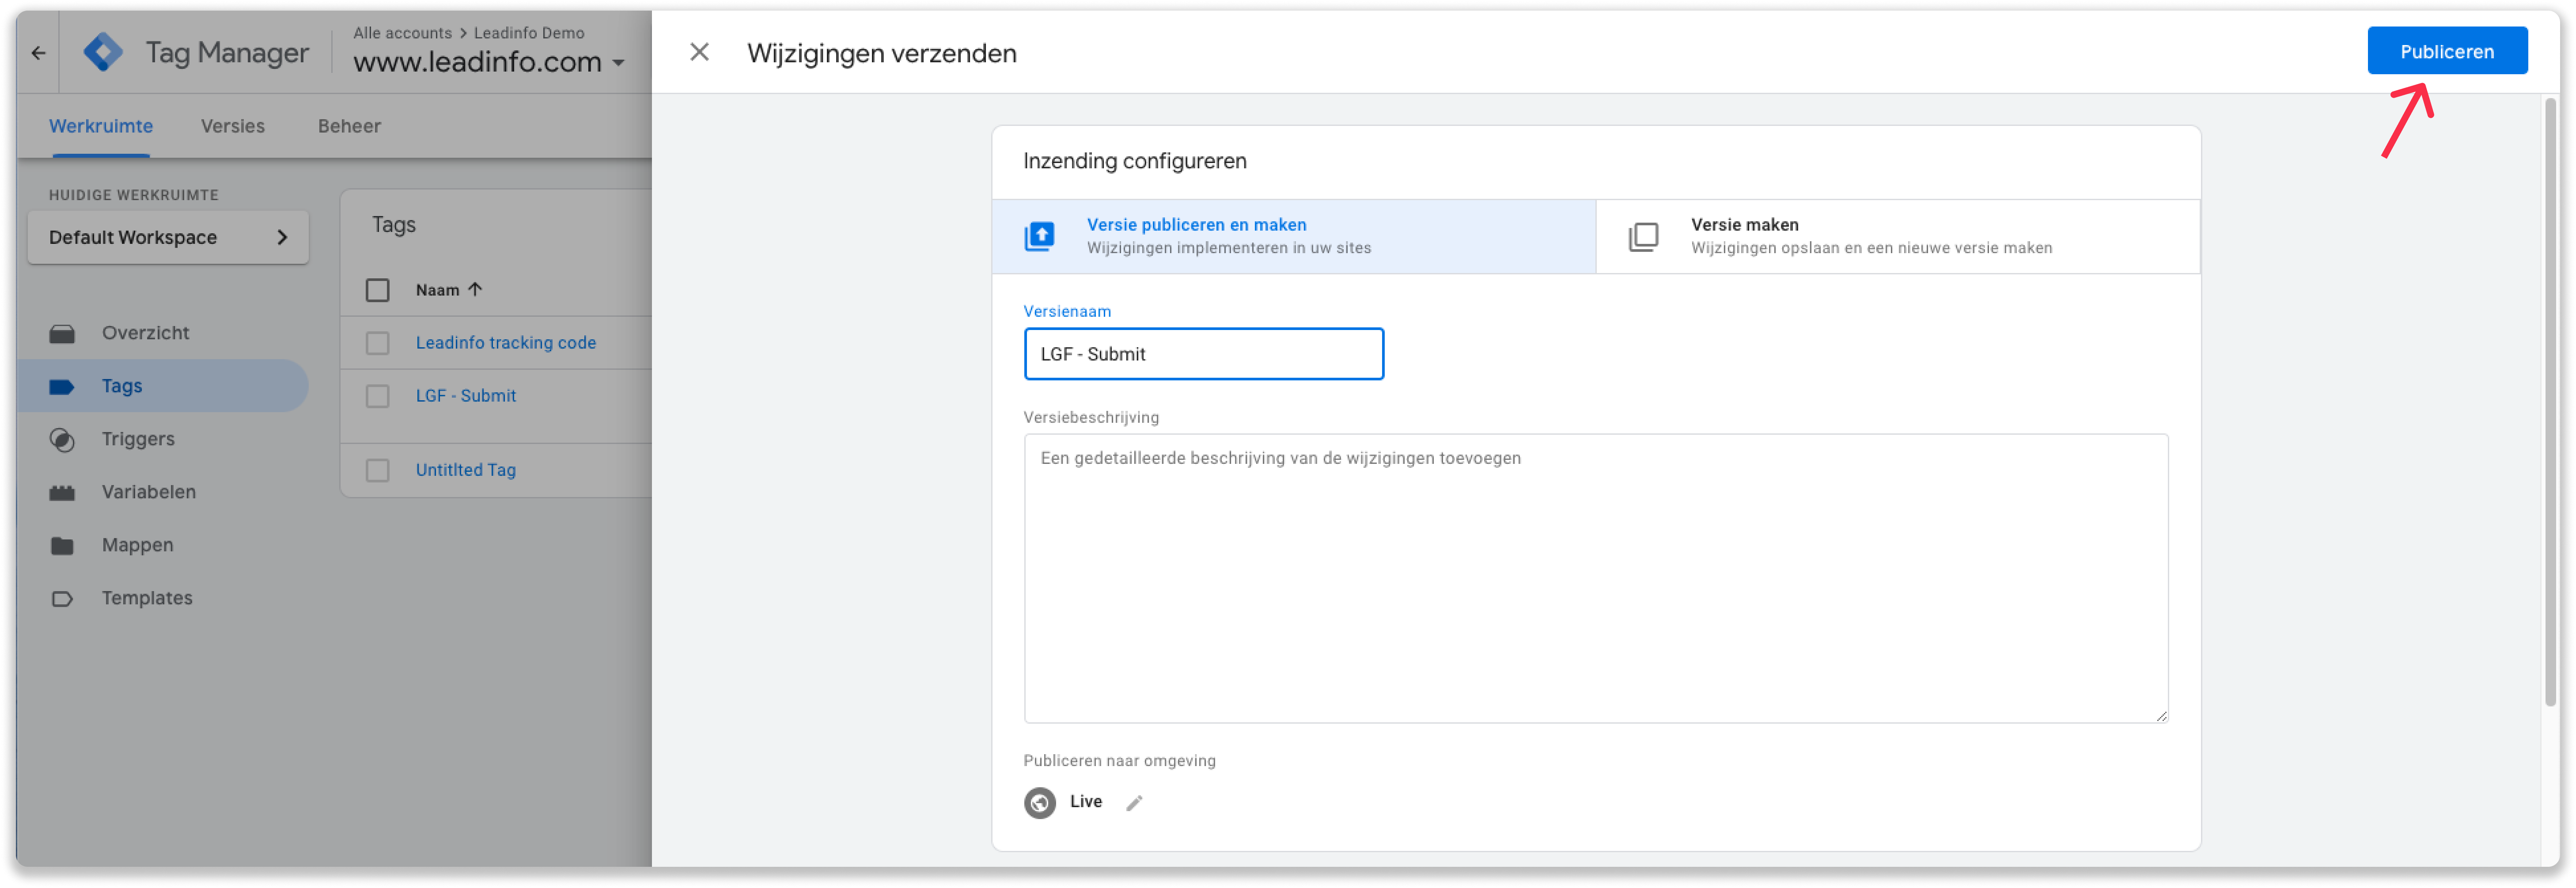Click the Tag Manager logo icon
2576x888 pixels.
click(x=103, y=52)
